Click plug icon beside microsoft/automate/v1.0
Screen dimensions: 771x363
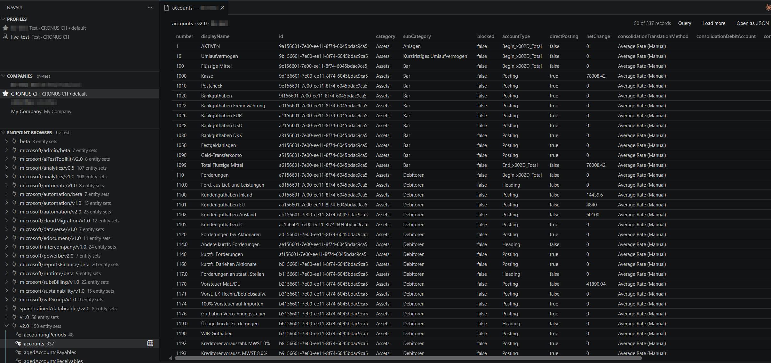coord(14,185)
